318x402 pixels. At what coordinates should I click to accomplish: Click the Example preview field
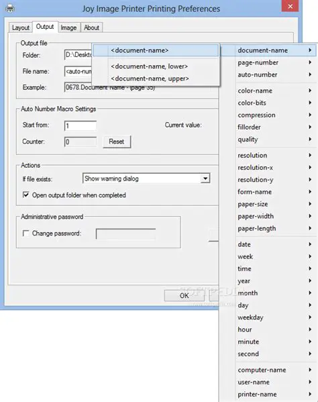138,87
